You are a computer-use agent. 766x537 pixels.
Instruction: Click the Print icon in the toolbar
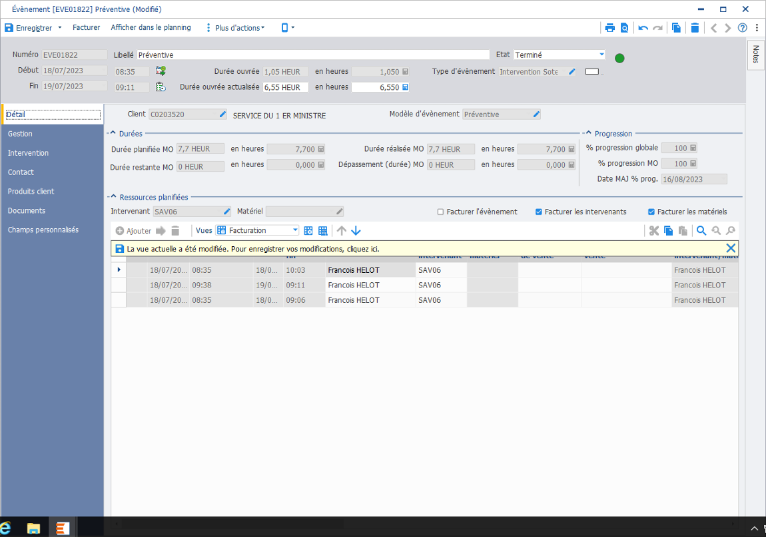click(609, 28)
